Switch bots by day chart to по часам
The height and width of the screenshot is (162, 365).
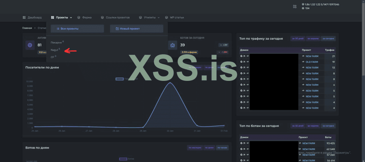(x=222, y=148)
